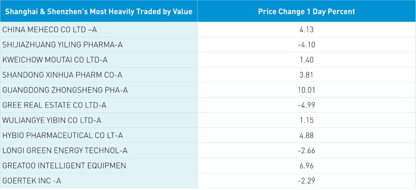The width and height of the screenshot is (416, 190).
Task: Click the 4.13 price change value
Action: click(306, 29)
